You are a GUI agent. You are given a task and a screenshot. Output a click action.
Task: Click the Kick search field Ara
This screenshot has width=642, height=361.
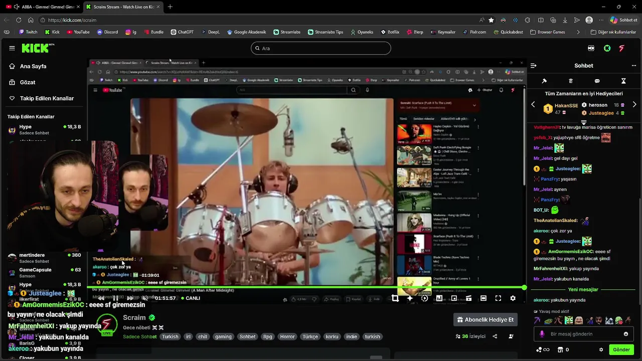(321, 48)
